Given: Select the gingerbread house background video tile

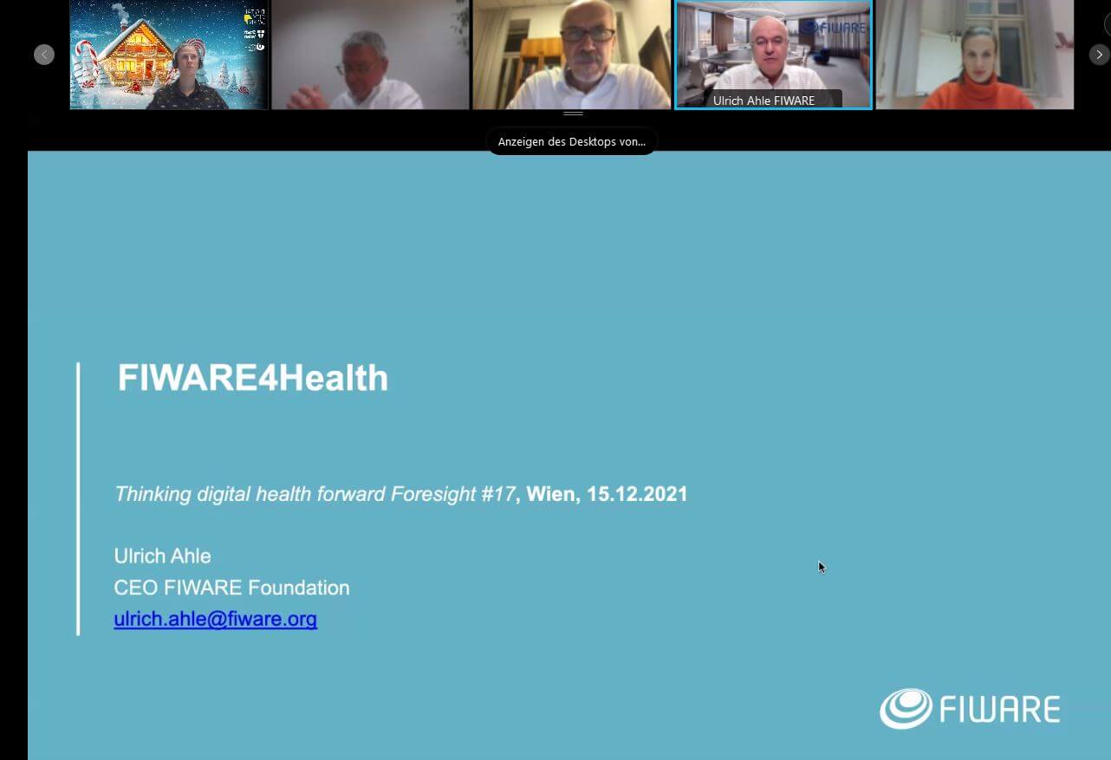Looking at the screenshot, I should [169, 55].
